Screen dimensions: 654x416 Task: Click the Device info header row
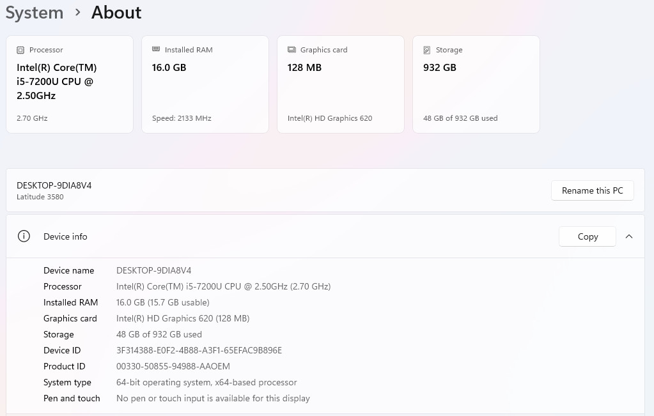pyautogui.click(x=325, y=236)
